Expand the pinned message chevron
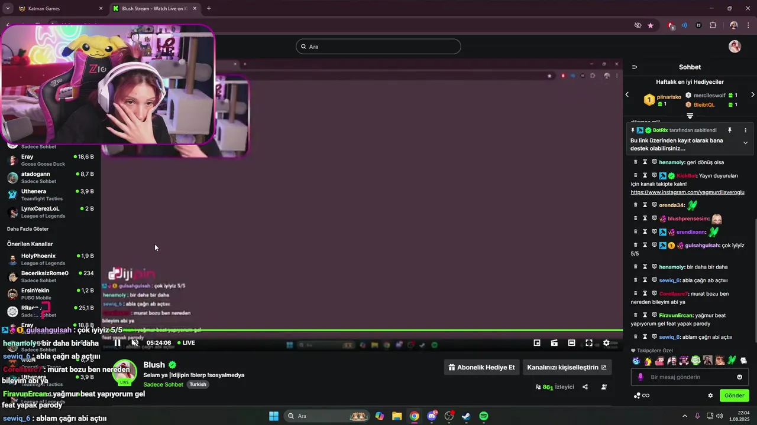 point(745,143)
